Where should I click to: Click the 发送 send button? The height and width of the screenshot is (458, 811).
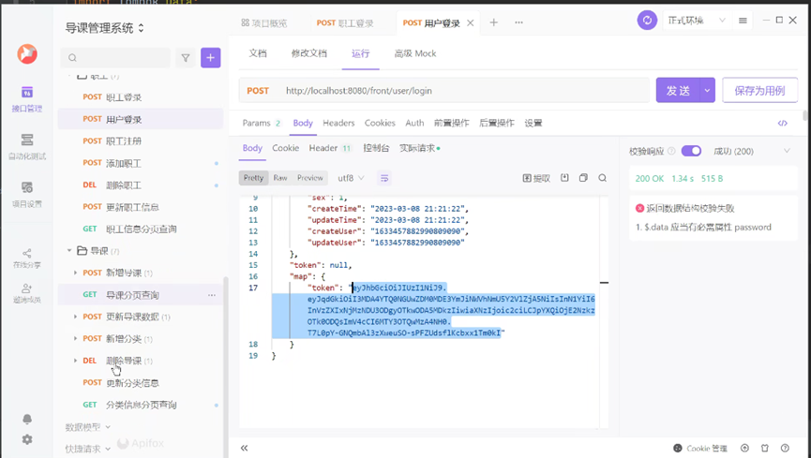[678, 90]
